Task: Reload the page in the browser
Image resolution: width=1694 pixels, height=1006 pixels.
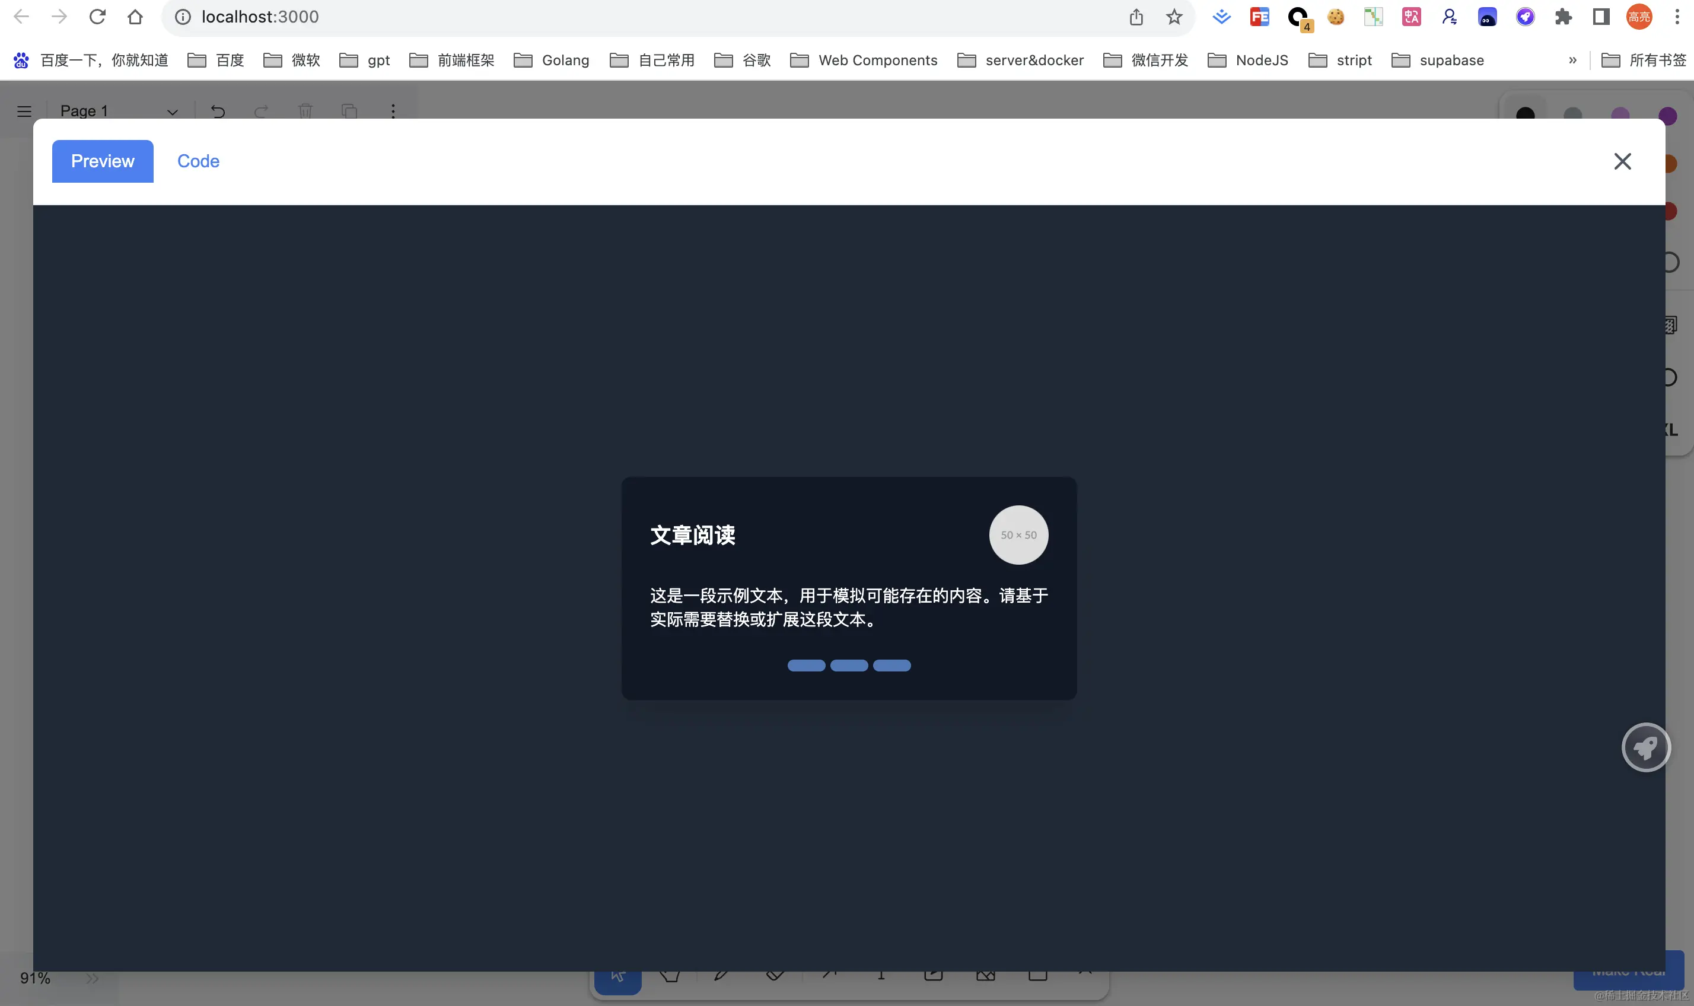Action: [98, 17]
